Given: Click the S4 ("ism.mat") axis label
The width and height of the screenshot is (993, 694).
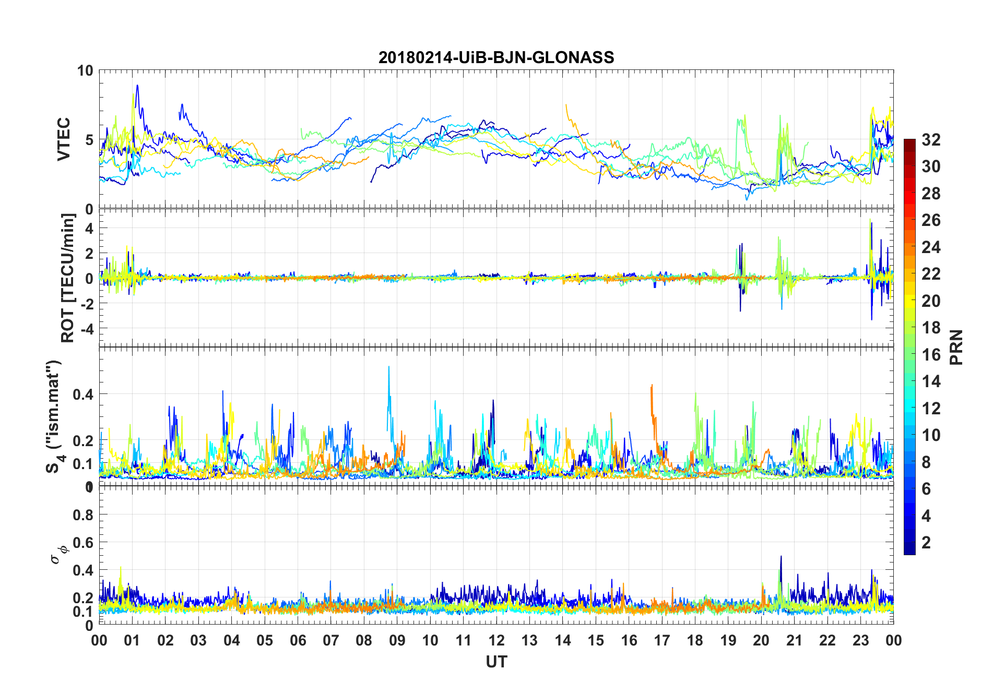Looking at the screenshot, I should pyautogui.click(x=54, y=417).
